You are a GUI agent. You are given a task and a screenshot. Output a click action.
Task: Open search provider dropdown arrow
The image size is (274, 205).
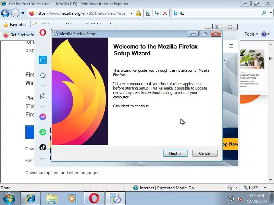click(x=271, y=13)
